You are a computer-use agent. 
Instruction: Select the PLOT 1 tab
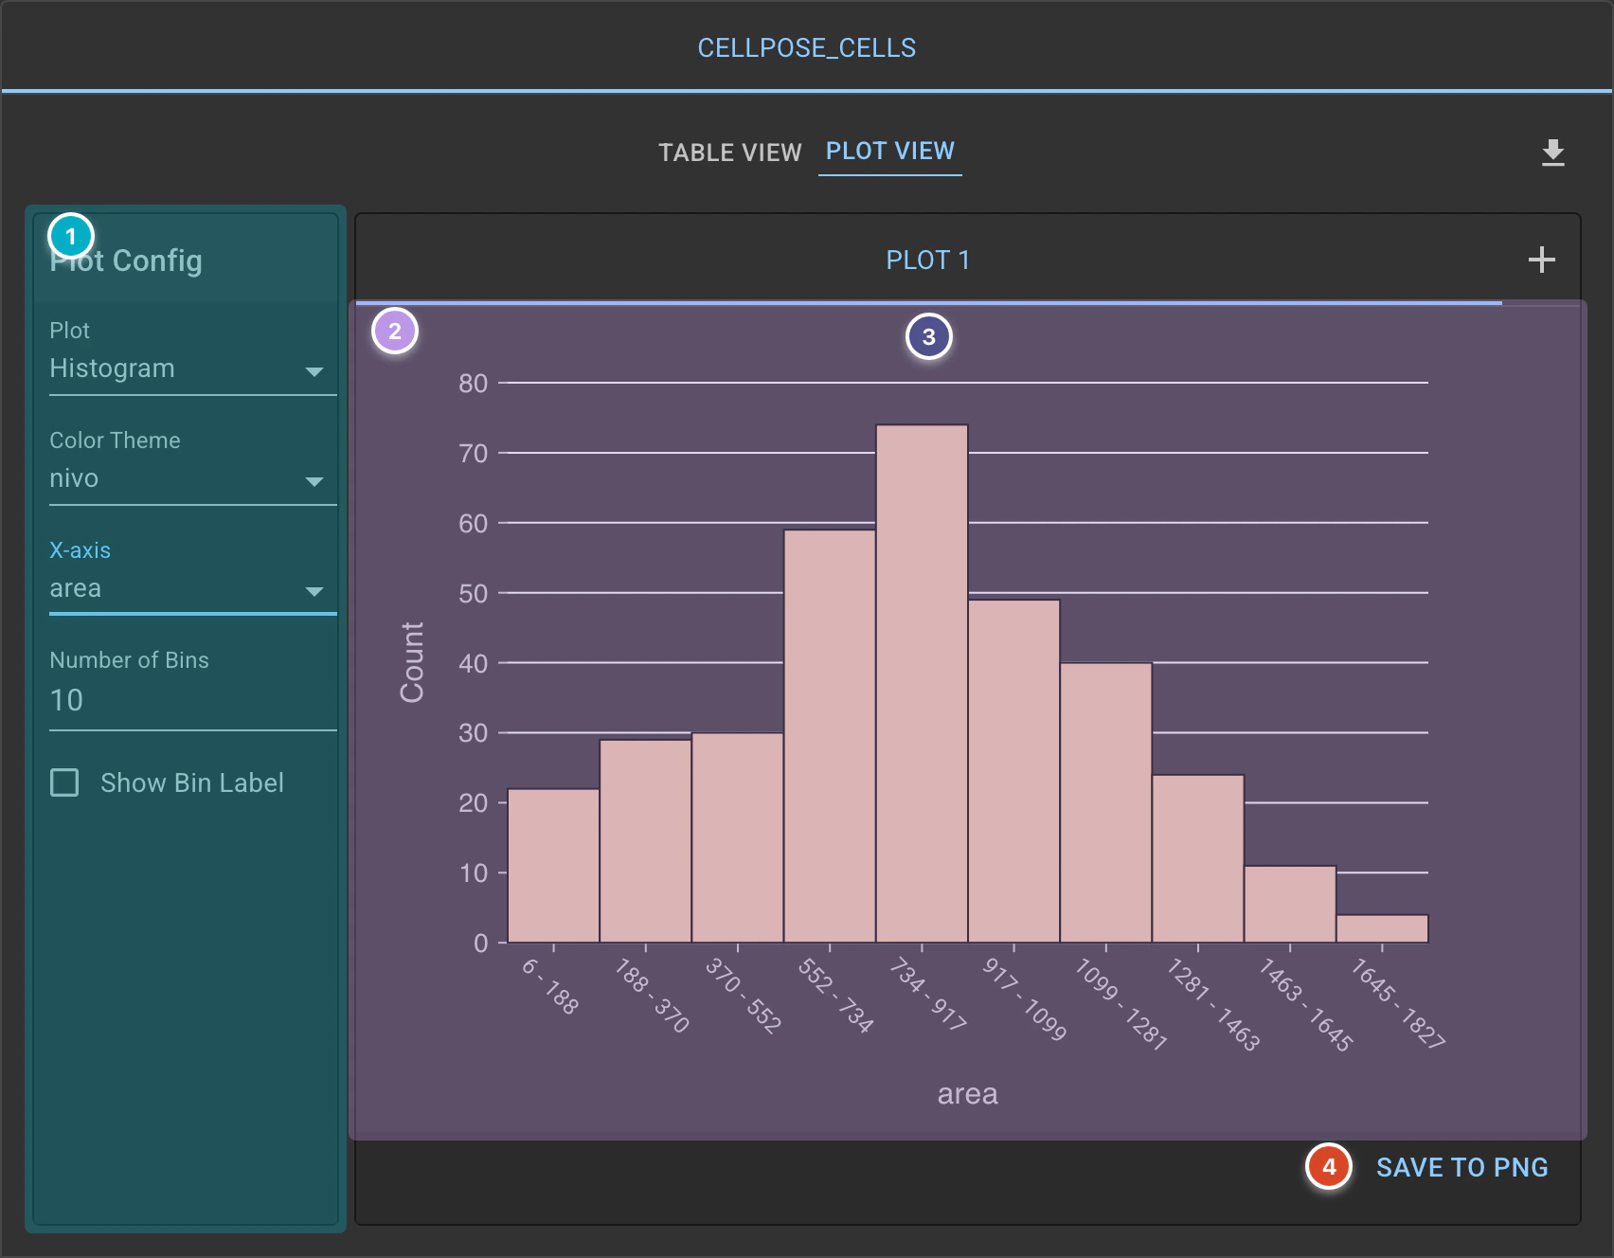click(928, 260)
